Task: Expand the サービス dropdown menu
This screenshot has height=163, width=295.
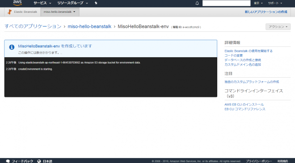Action: (42, 3)
